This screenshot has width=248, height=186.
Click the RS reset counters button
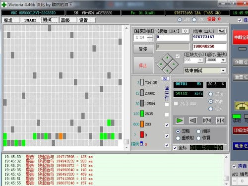(x=165, y=79)
